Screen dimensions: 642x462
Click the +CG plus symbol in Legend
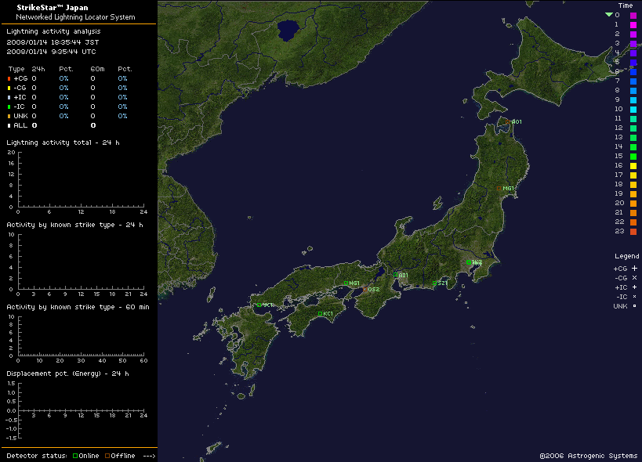[634, 269]
